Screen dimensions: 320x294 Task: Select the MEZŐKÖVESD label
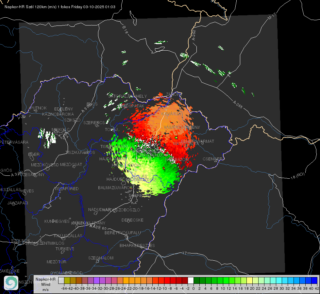[x=45, y=165]
